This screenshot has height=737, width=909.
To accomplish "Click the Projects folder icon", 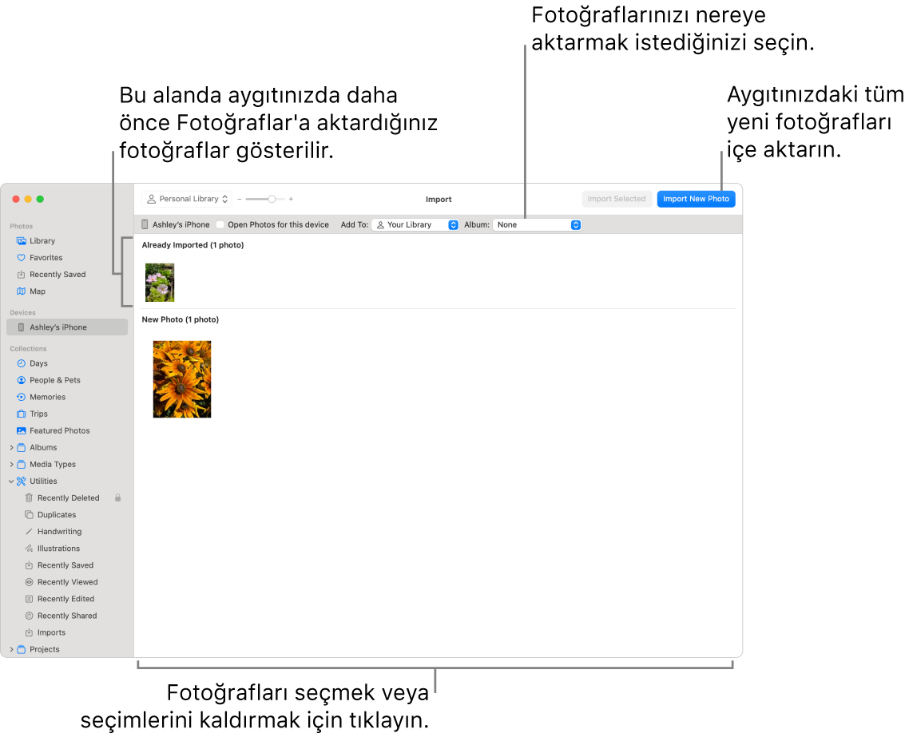I will pos(22,649).
